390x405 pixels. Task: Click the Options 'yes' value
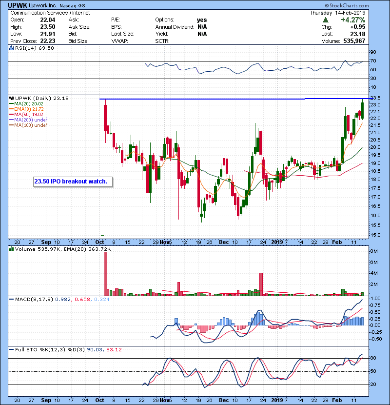tap(202, 20)
